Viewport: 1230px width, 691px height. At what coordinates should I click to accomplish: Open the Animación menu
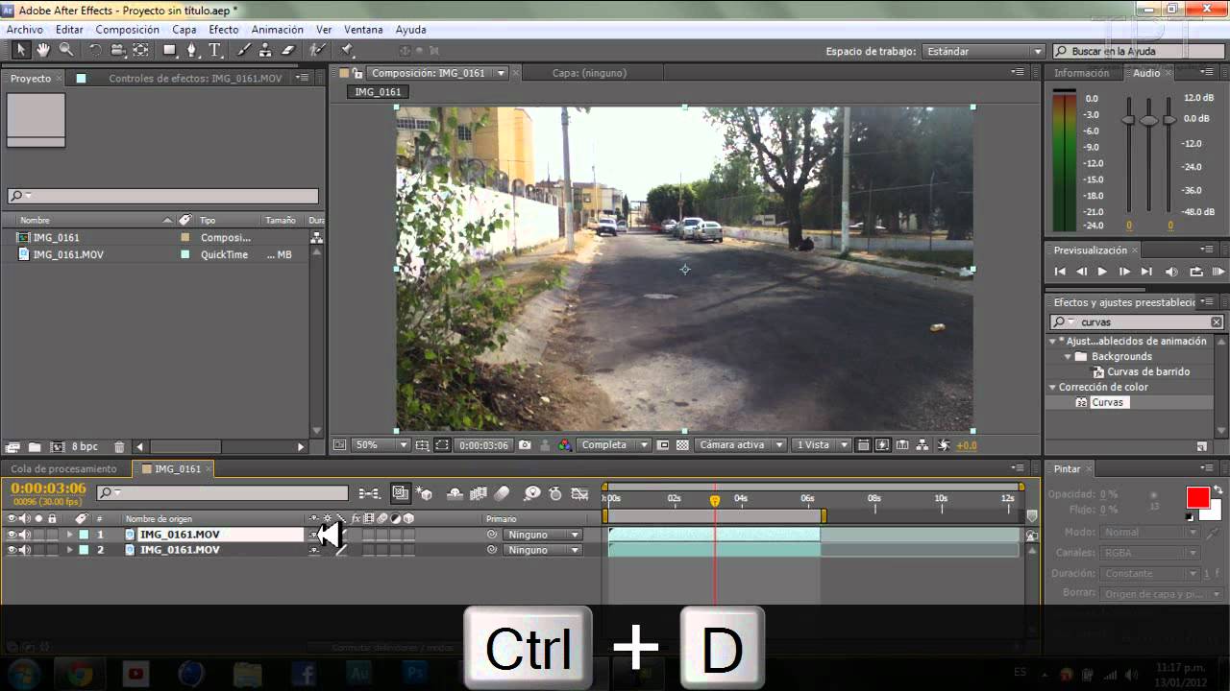pos(277,30)
